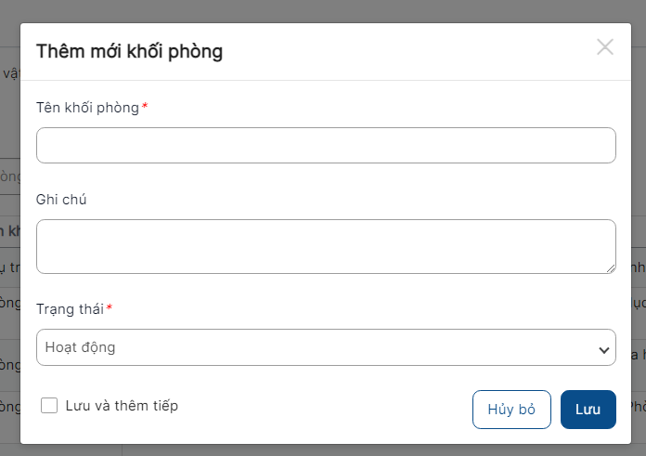Click the Lưu và thêm tiếp label text
The width and height of the screenshot is (646, 456).
[x=122, y=405]
